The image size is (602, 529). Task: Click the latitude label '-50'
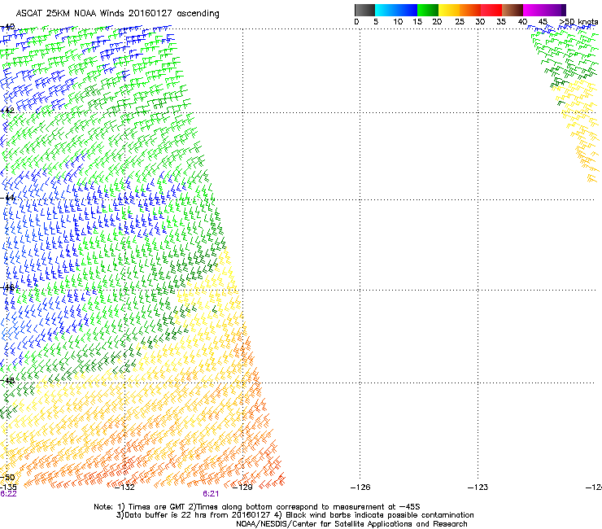(x=7, y=477)
